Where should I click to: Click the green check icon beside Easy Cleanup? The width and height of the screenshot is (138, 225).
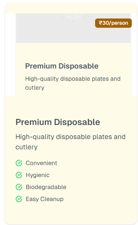pos(19,199)
